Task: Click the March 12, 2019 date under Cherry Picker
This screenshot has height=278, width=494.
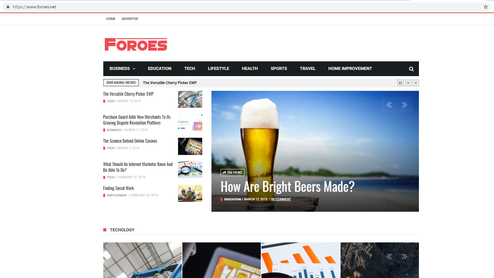Action: coord(129,101)
